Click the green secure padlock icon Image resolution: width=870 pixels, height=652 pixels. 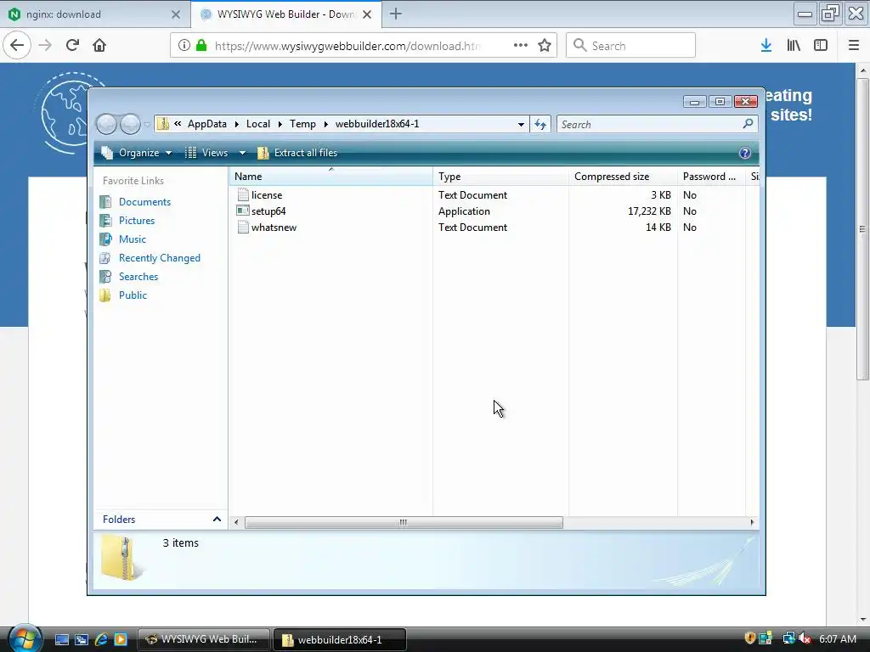pyautogui.click(x=201, y=45)
